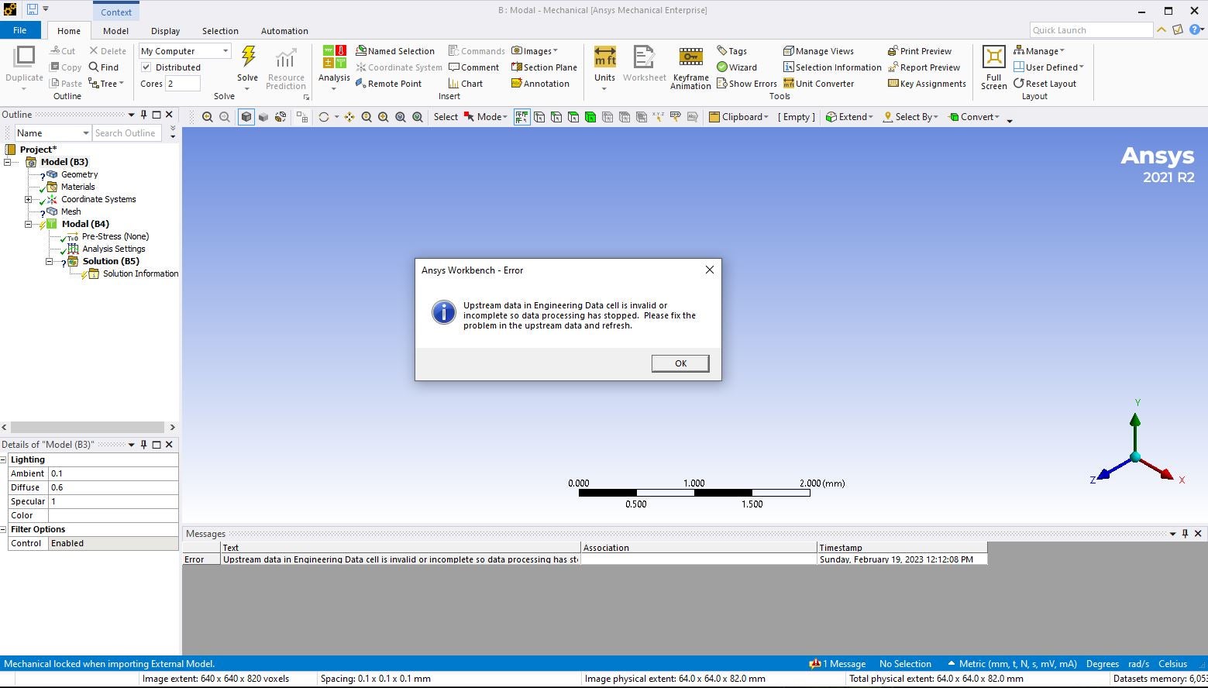Click the shaded exterior and edges view icon
Viewport: 1208px width, 688px height.
point(246,117)
